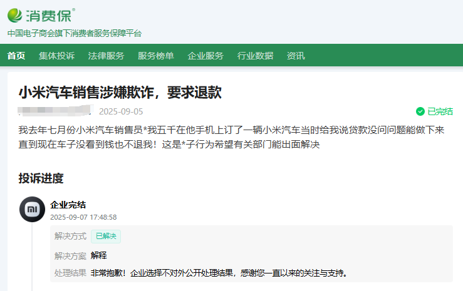Click the timestamp 2025-09-07 17:48:58
The height and width of the screenshot is (291, 463).
click(83, 217)
